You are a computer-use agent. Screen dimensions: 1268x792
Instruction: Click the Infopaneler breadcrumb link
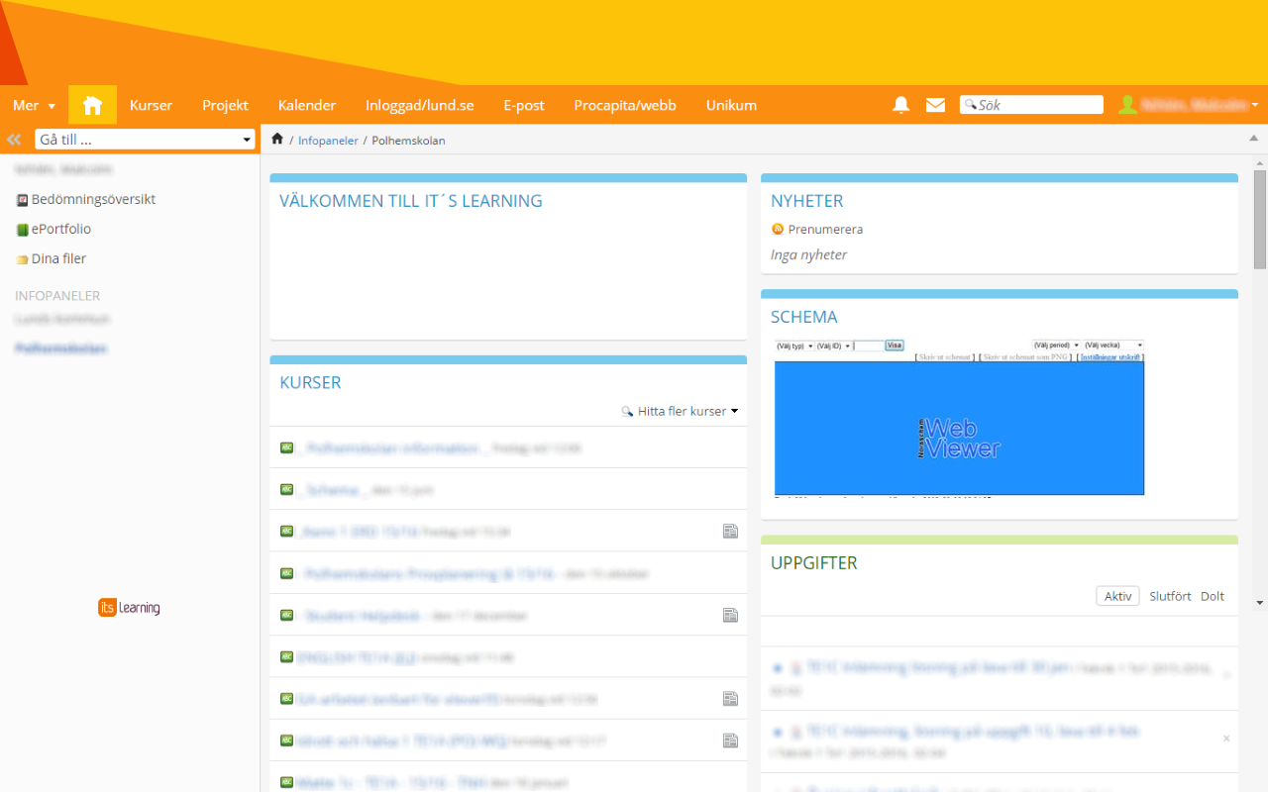[328, 141]
